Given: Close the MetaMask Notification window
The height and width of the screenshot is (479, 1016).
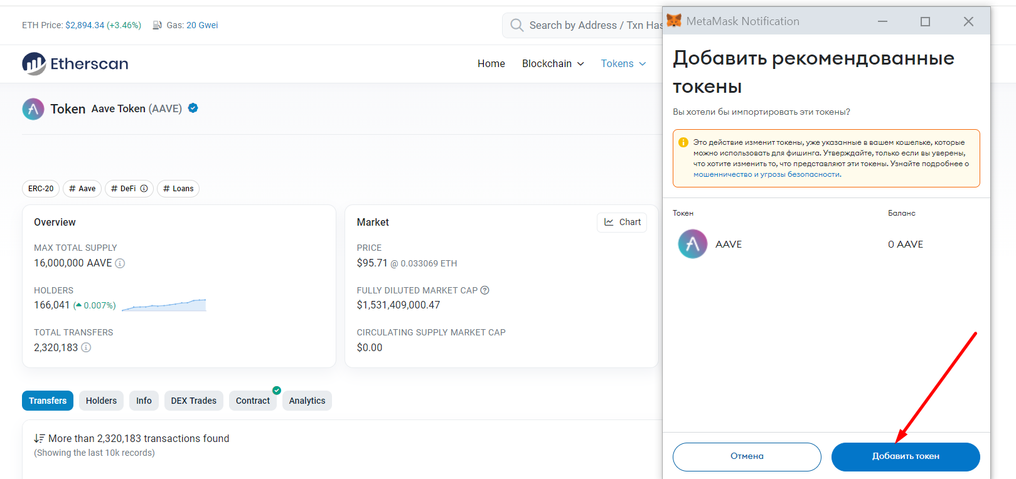Looking at the screenshot, I should pyautogui.click(x=968, y=21).
